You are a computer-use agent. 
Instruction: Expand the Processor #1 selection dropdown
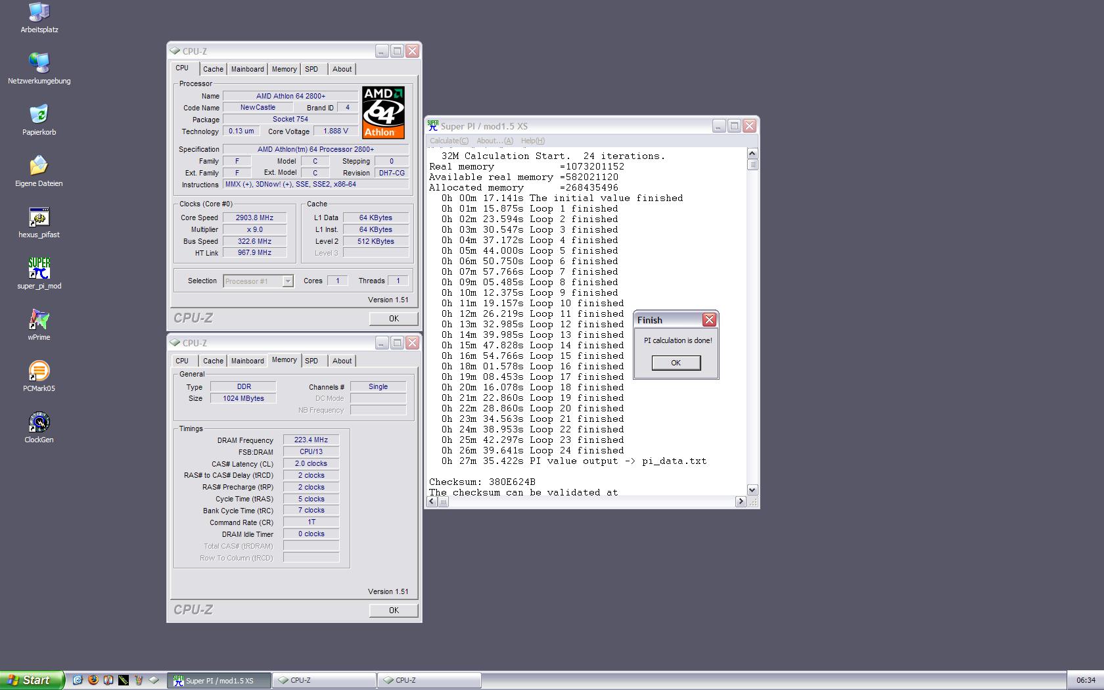coord(287,281)
